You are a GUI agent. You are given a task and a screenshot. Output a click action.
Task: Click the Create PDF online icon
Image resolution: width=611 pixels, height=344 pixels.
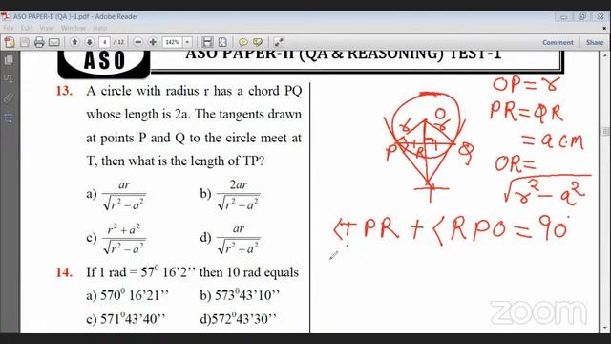pyautogui.click(x=10, y=42)
